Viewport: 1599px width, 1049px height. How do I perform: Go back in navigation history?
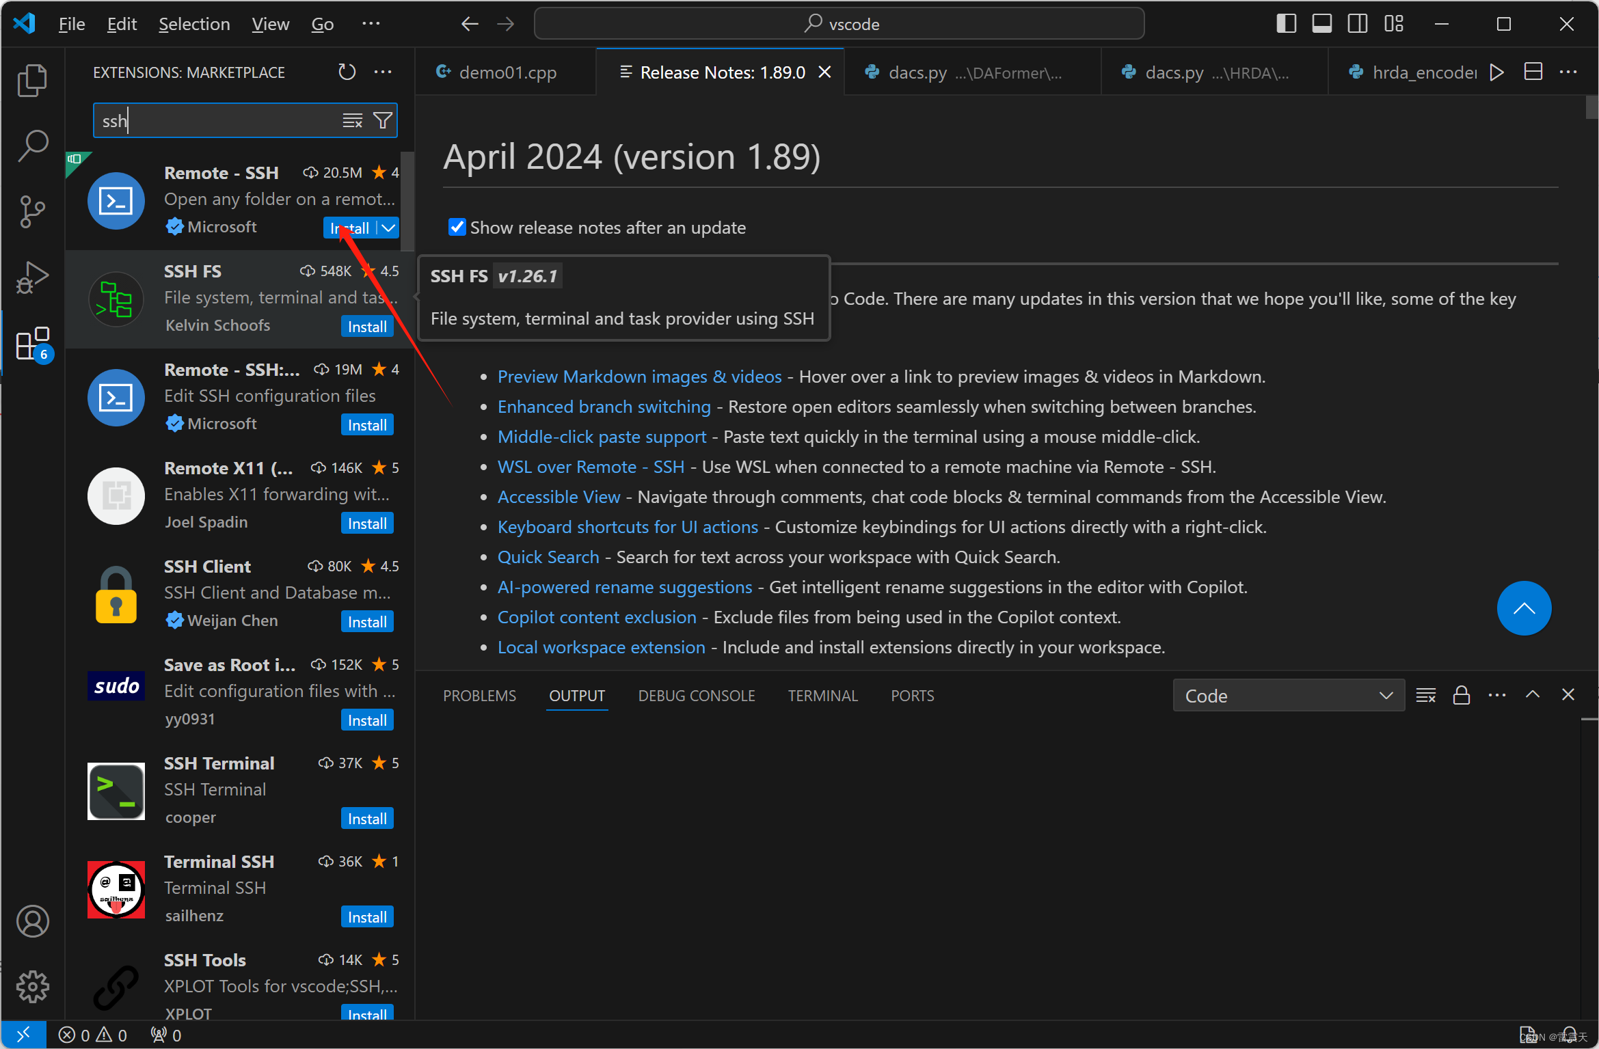point(470,24)
